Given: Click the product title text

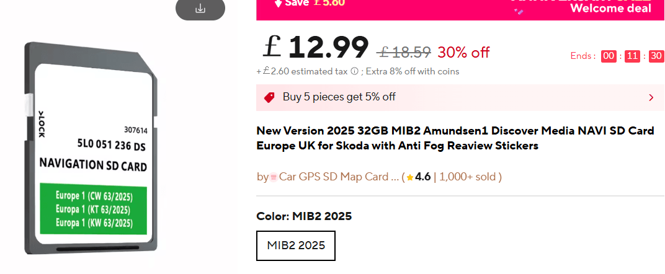Looking at the screenshot, I should (x=455, y=138).
